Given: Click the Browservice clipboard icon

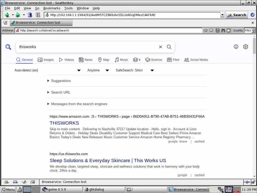Looking at the screenshot, I should point(229,30).
